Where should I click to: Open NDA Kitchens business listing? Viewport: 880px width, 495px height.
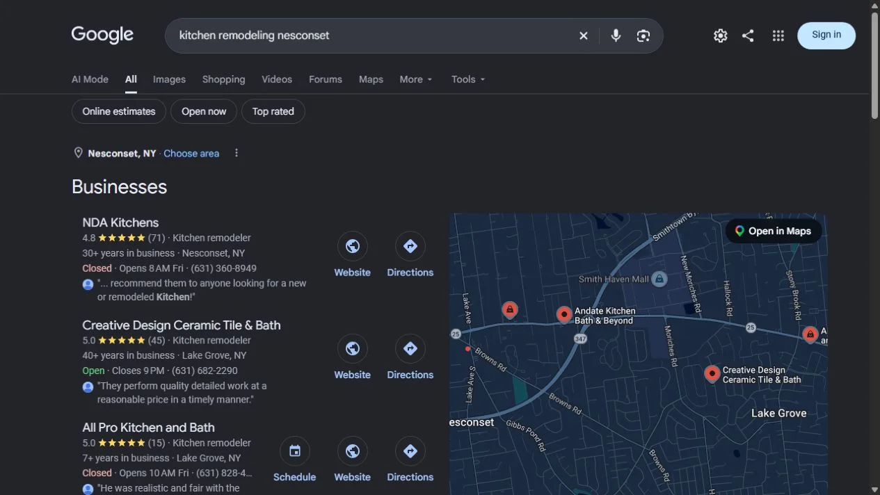point(120,222)
